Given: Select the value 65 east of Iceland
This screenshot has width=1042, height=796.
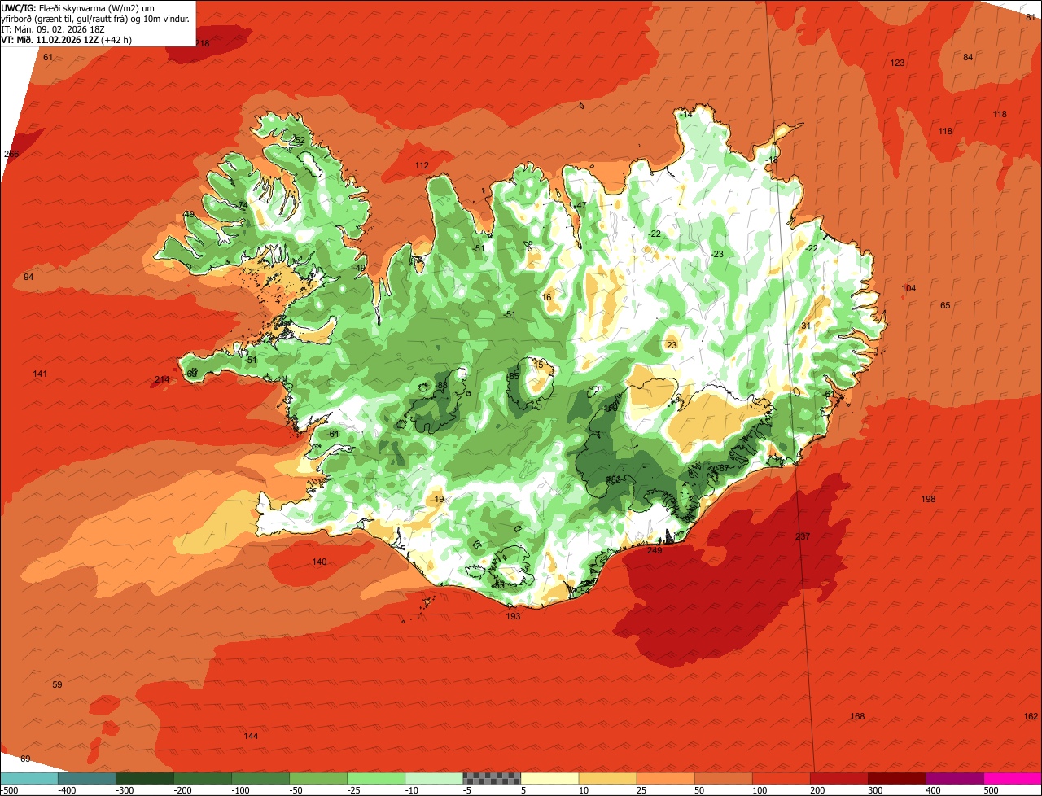Looking at the screenshot, I should point(945,305).
